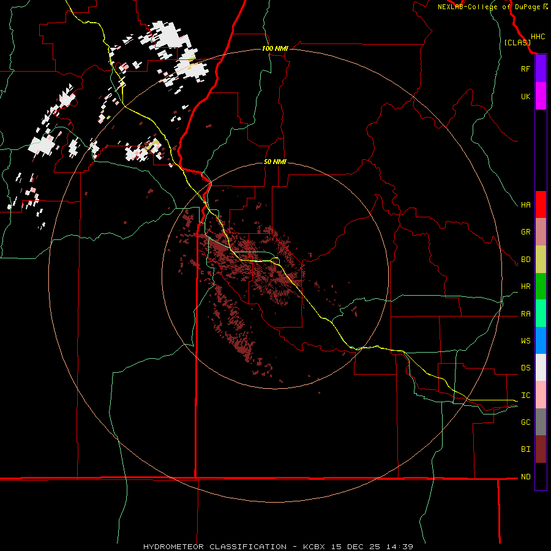Screen dimensions: 551x551
Task: Click the [CLAS] units label
Action: 517,42
